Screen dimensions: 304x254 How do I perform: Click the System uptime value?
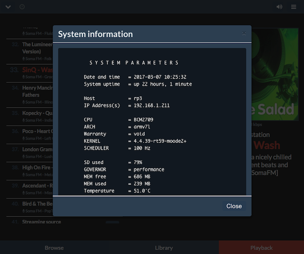(163, 84)
